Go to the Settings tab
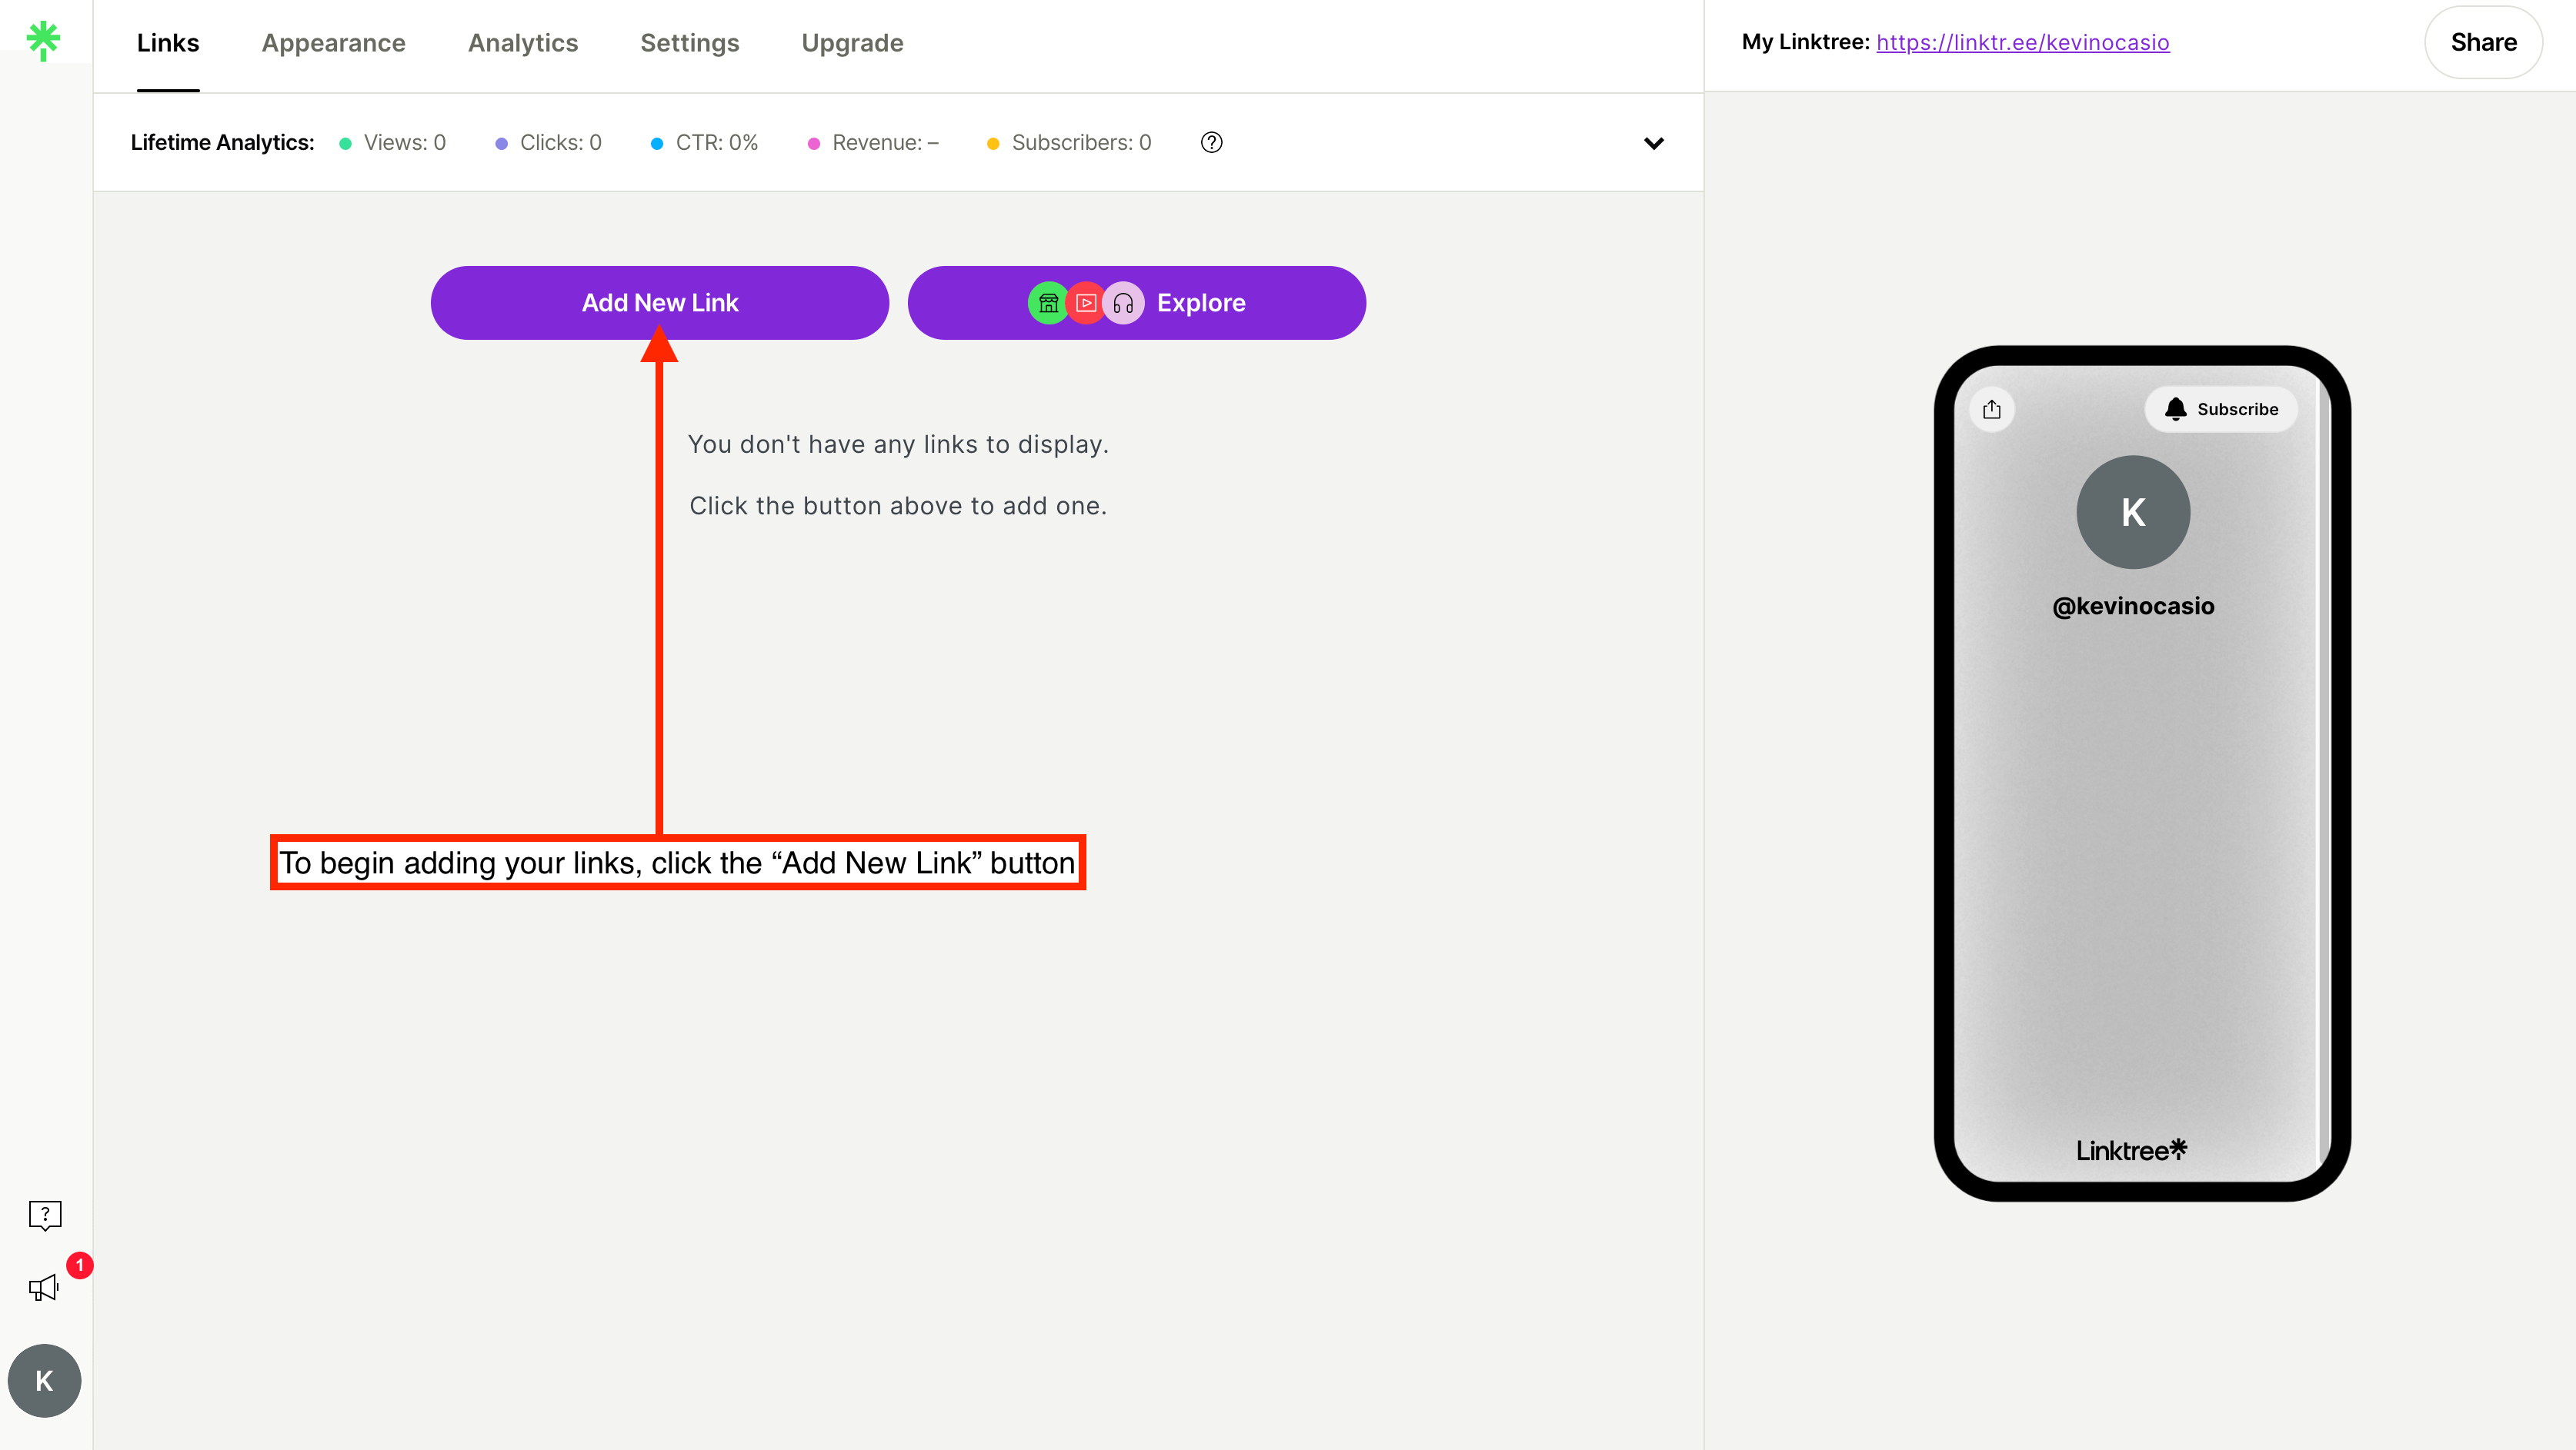The width and height of the screenshot is (2576, 1450). [x=689, y=43]
